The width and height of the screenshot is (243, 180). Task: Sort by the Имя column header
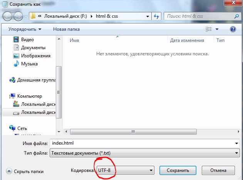coord(74,40)
